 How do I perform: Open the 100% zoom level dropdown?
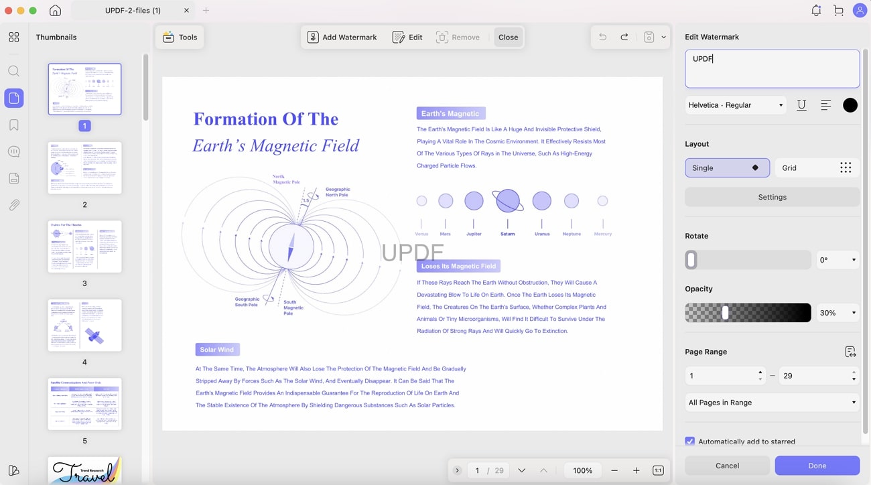tap(582, 470)
